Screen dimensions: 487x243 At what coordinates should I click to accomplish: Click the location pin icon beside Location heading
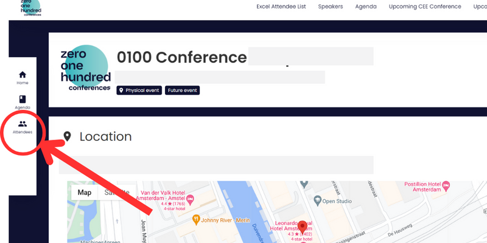coord(67,136)
